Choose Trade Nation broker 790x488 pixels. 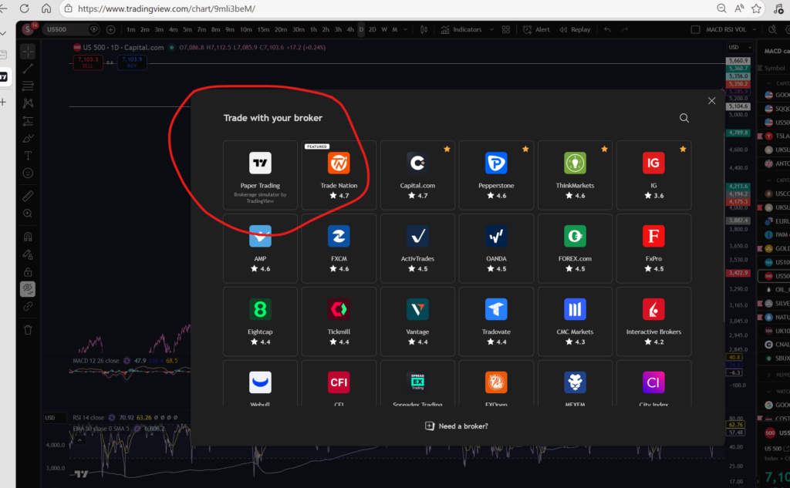point(339,175)
